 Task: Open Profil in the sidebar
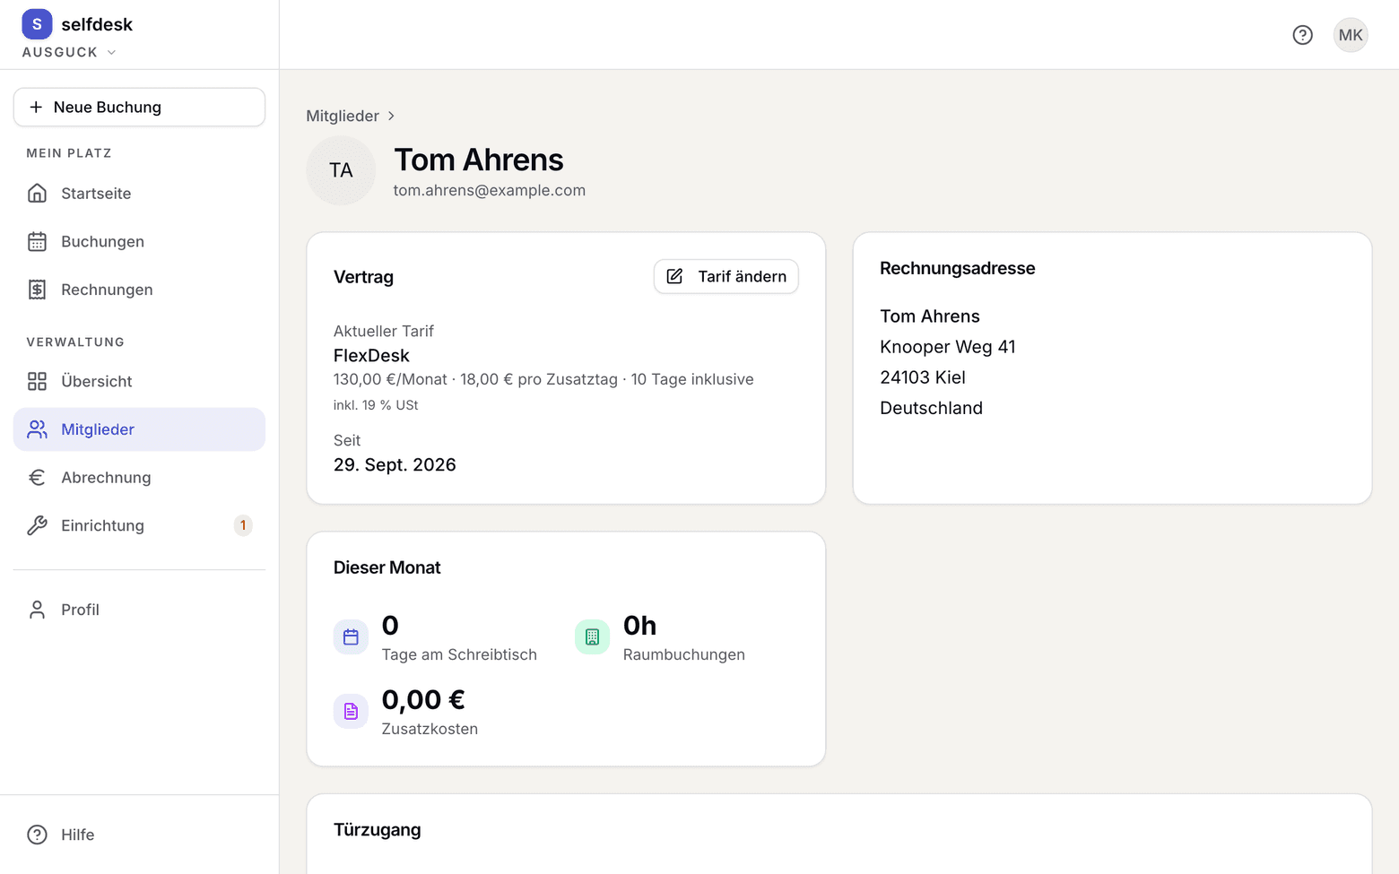139,610
